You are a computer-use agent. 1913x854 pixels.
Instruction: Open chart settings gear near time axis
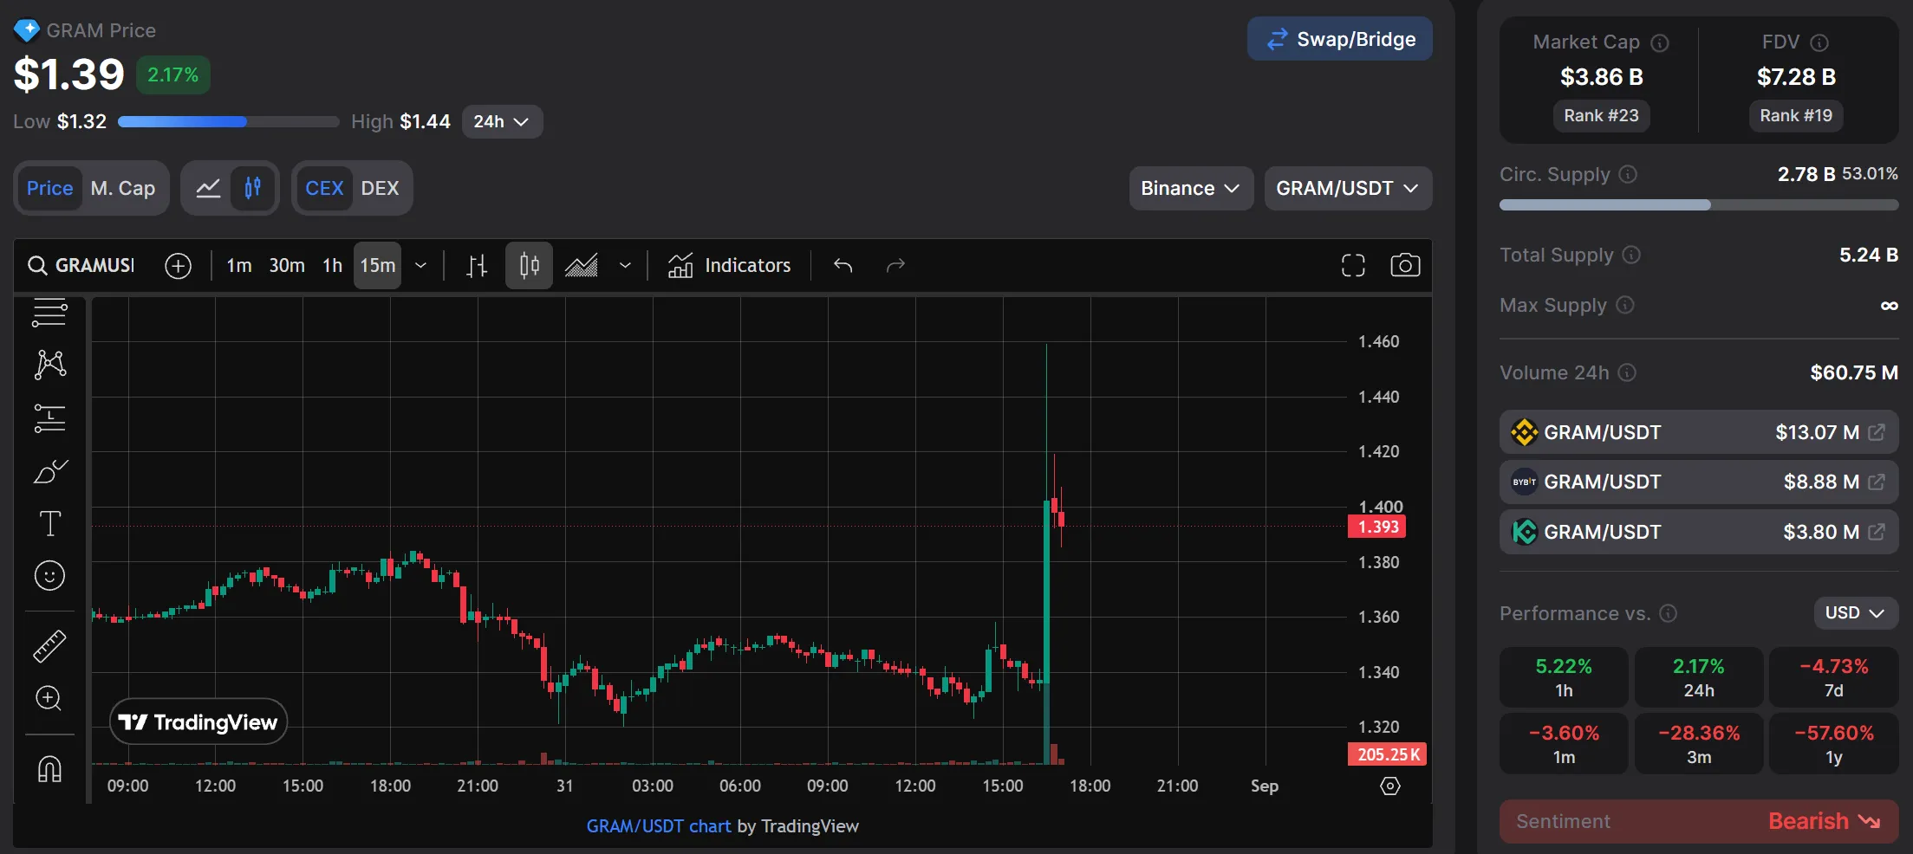1390,786
